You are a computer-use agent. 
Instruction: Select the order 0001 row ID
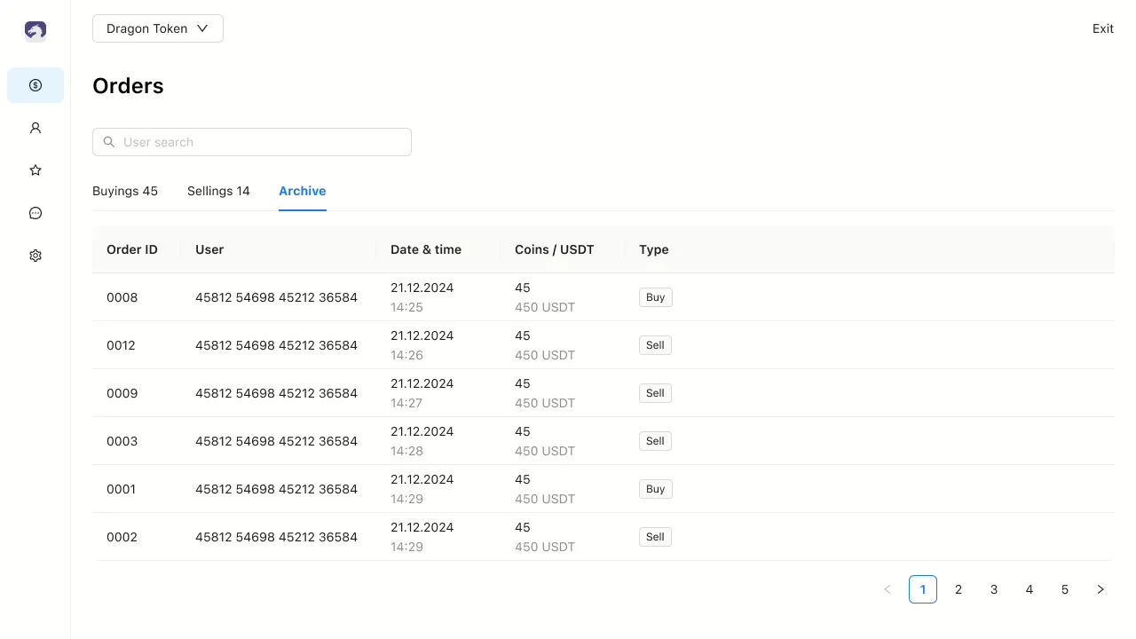pos(122,489)
